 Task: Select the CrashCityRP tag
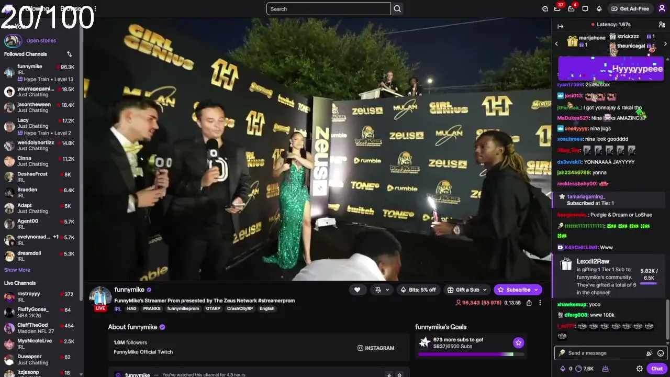[240, 308]
